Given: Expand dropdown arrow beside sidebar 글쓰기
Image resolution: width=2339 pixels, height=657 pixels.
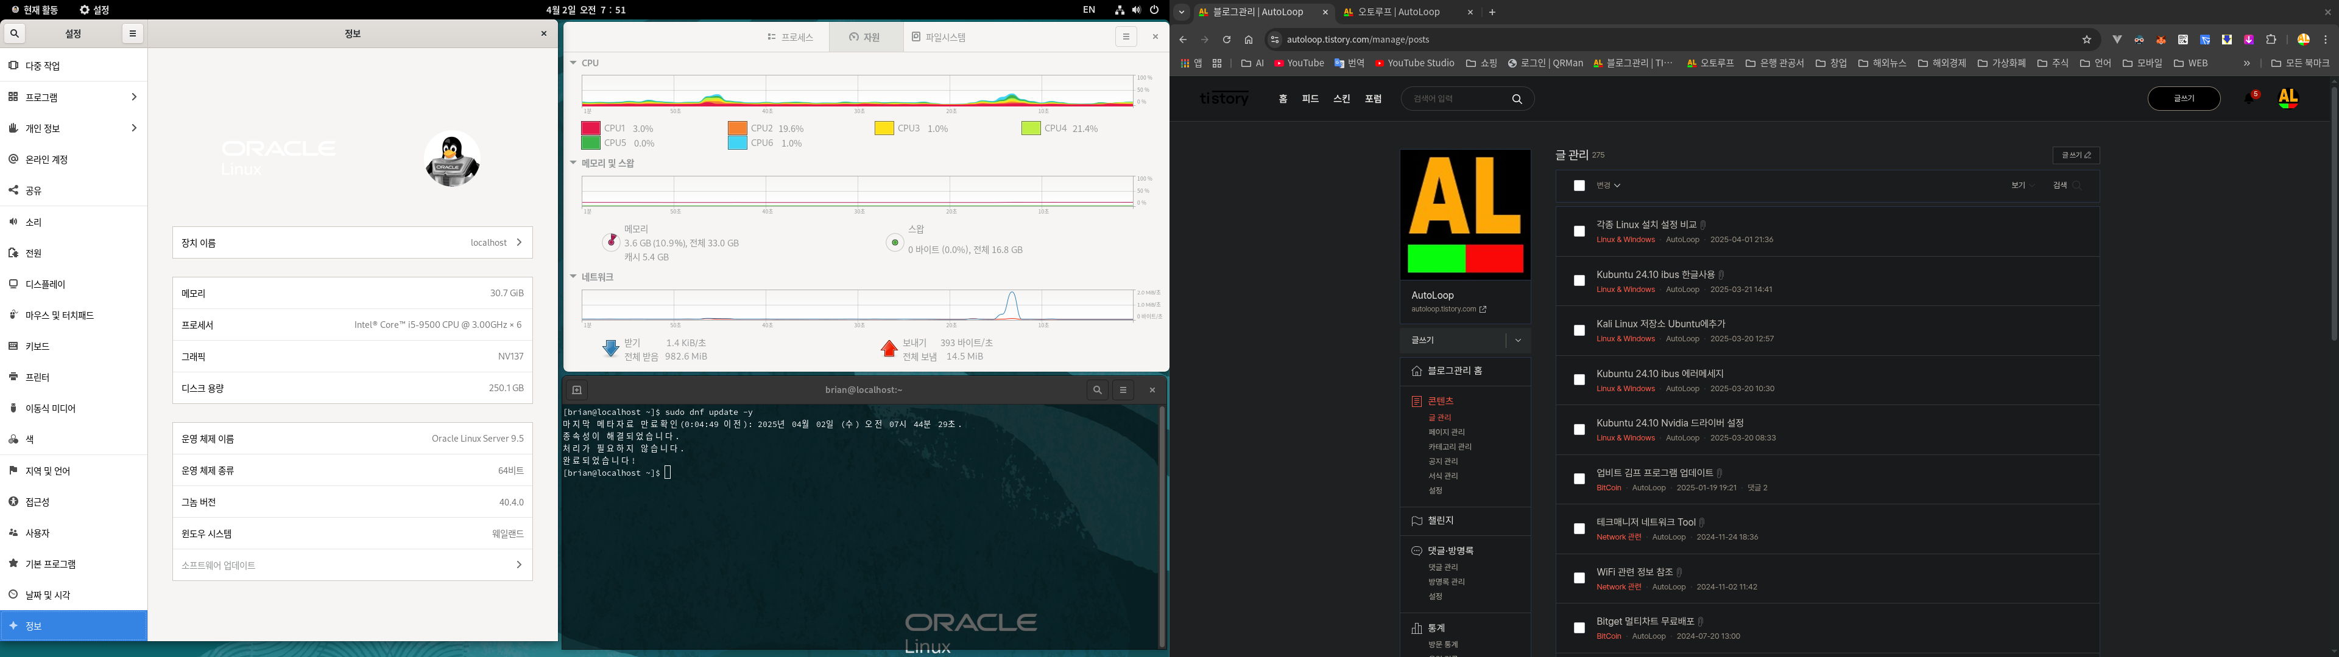Looking at the screenshot, I should point(1517,340).
